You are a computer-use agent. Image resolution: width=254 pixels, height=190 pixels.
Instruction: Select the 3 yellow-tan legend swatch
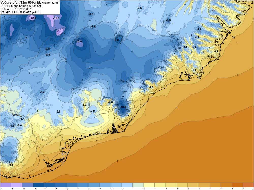(x=182, y=185)
